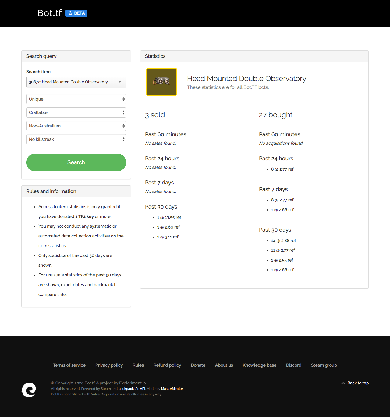This screenshot has height=417, width=390.
Task: Click "Past 7 days" heading under bought
Action: point(273,189)
